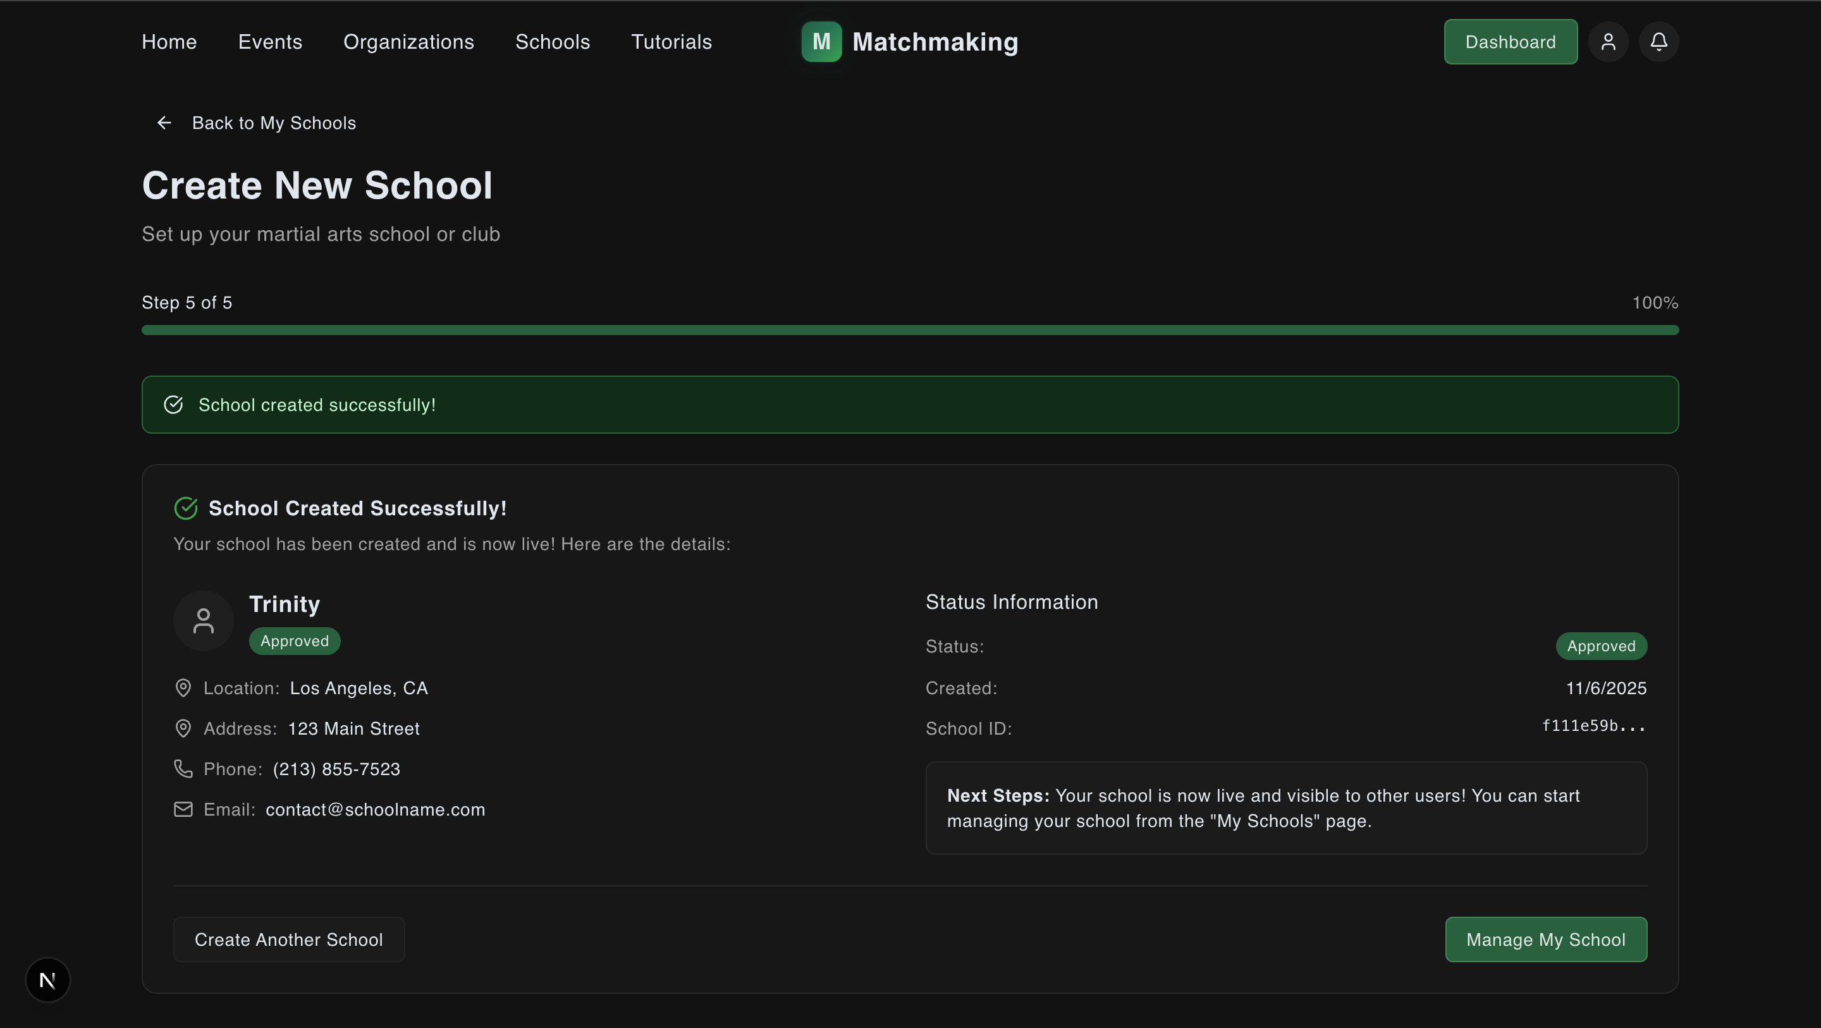Open the Events nav item
1821x1028 pixels.
(270, 42)
